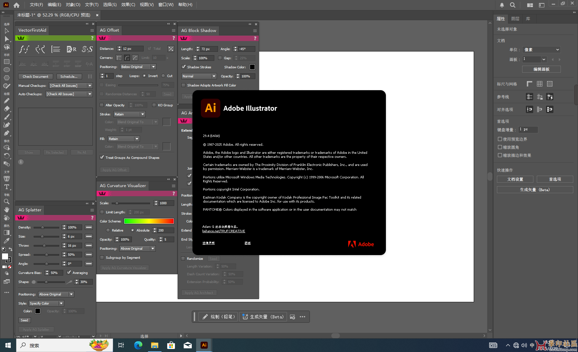
Task: Select the Ellipse shape tool
Action: point(6,70)
